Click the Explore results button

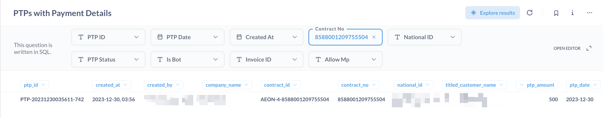(x=492, y=13)
